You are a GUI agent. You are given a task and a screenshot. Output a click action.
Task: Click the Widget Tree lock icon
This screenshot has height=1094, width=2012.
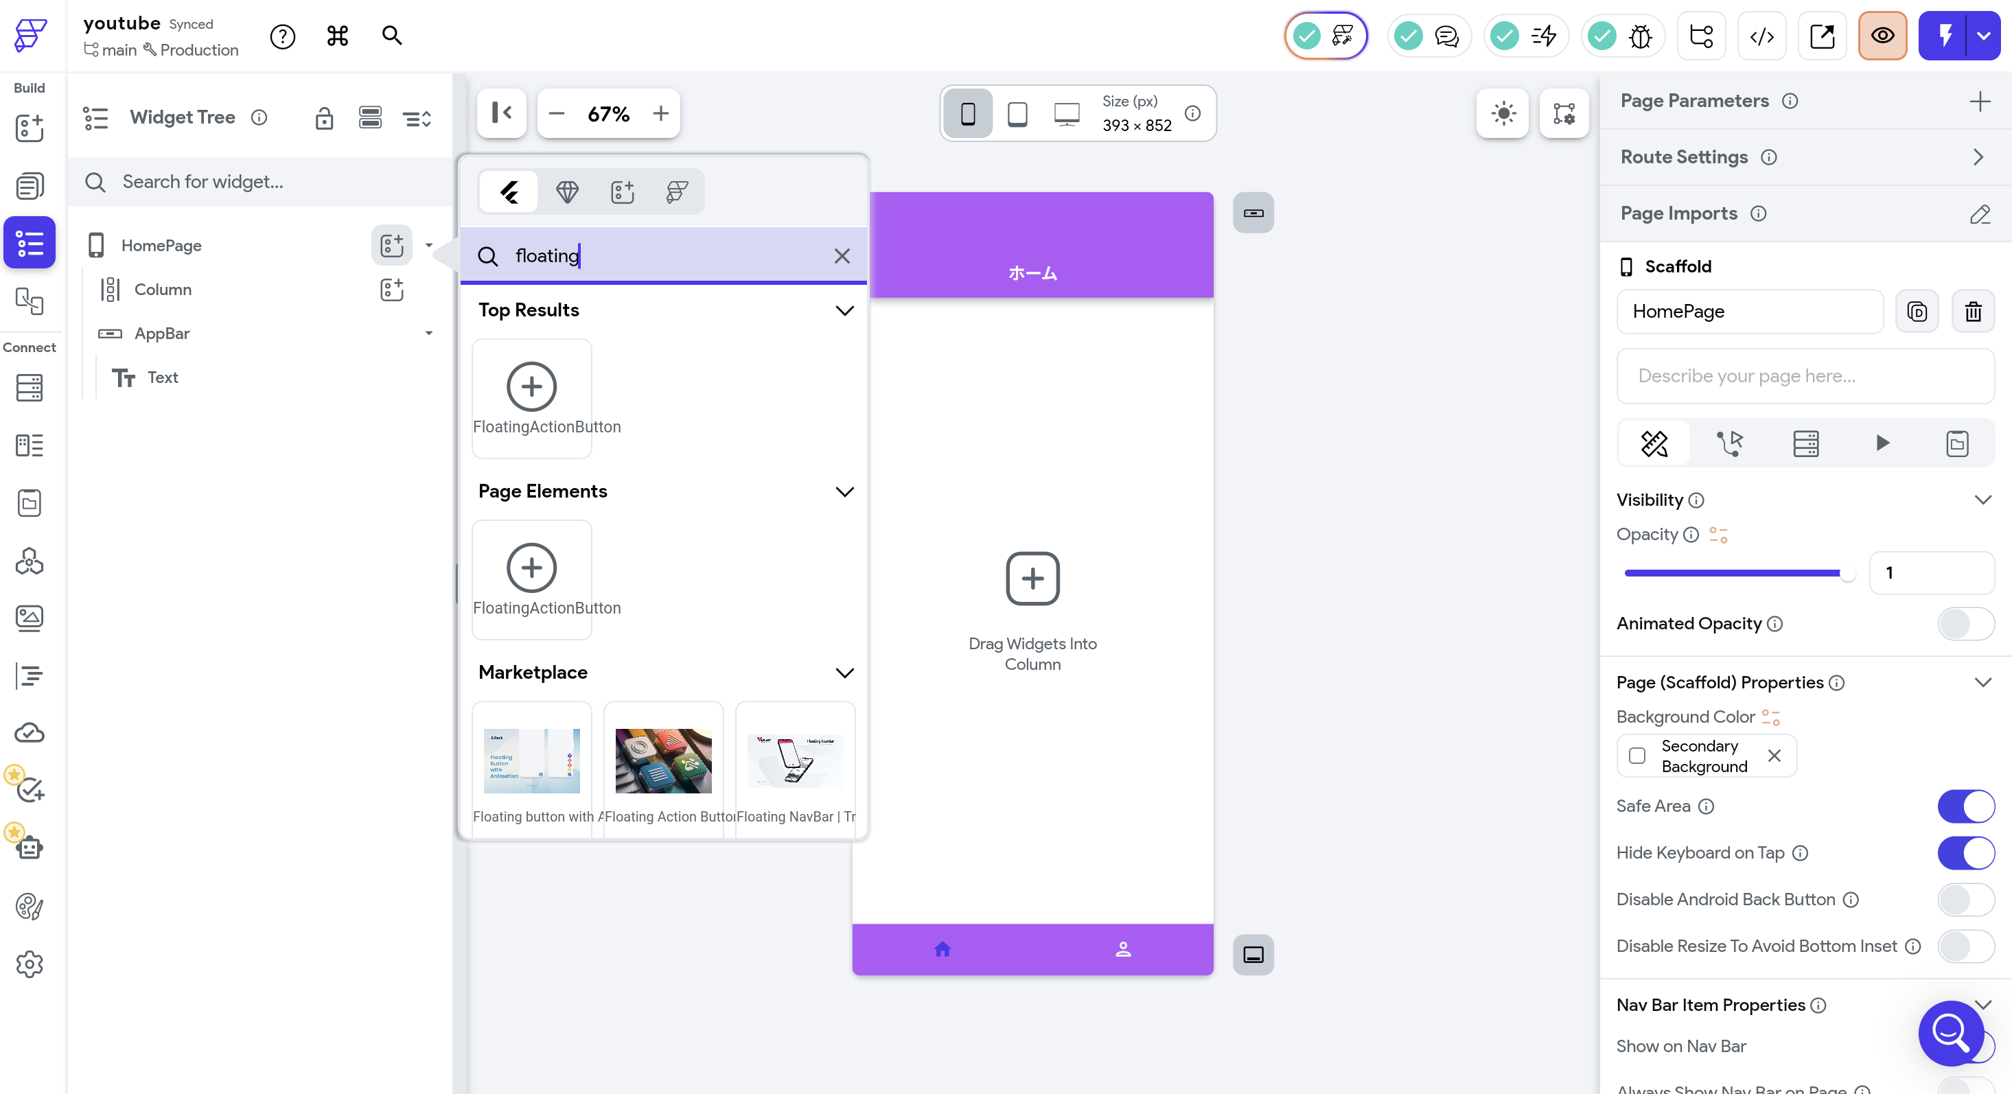pos(324,118)
